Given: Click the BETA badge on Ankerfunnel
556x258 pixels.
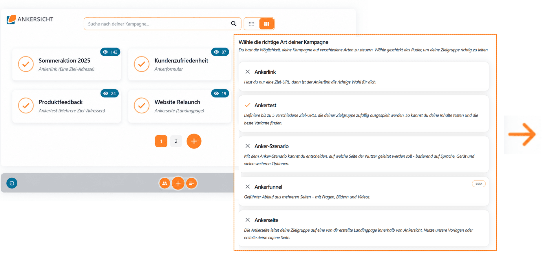Looking at the screenshot, I should (x=479, y=183).
